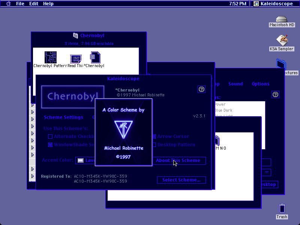Open the Accent Color popup menu
300x225 pixels.
click(x=85, y=160)
